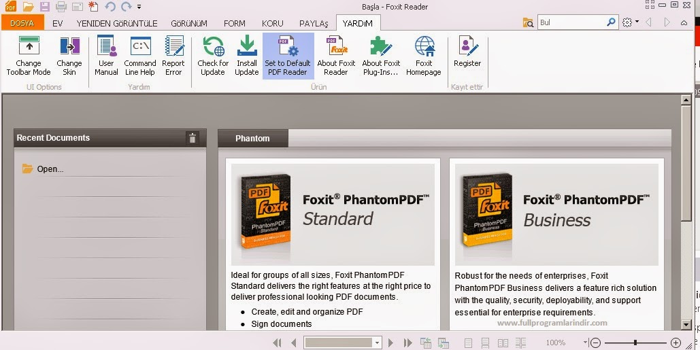
Task: Switch to the KORU tab
Action: click(x=273, y=23)
